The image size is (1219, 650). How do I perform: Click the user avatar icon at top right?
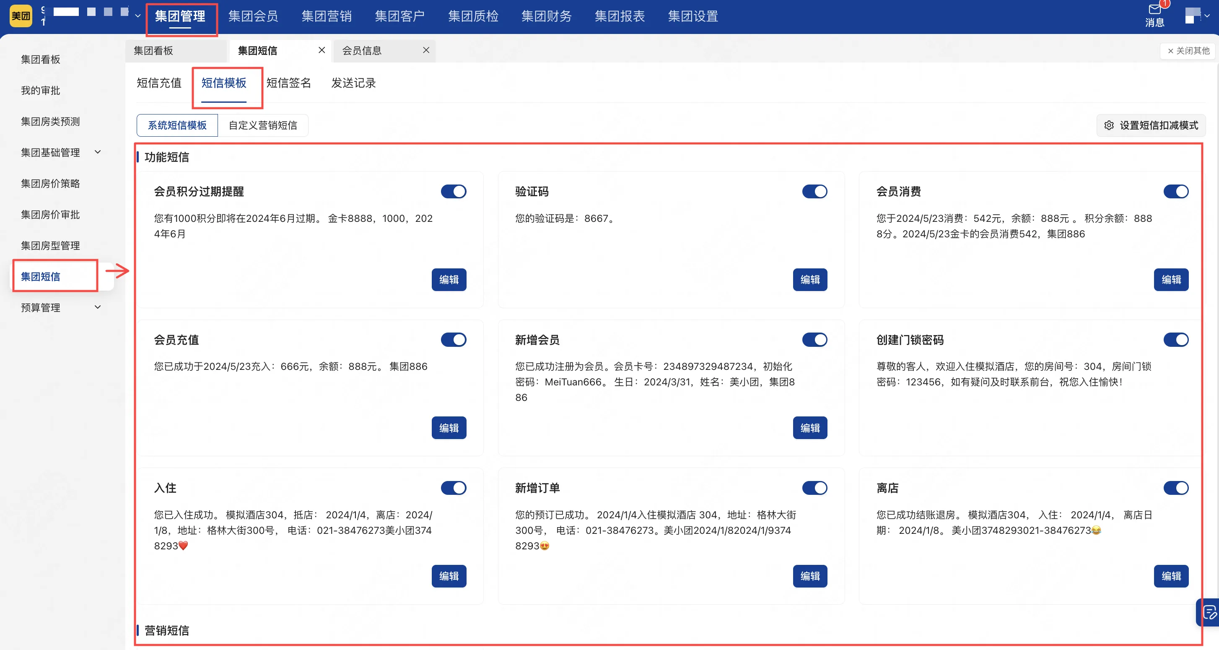pyautogui.click(x=1192, y=16)
